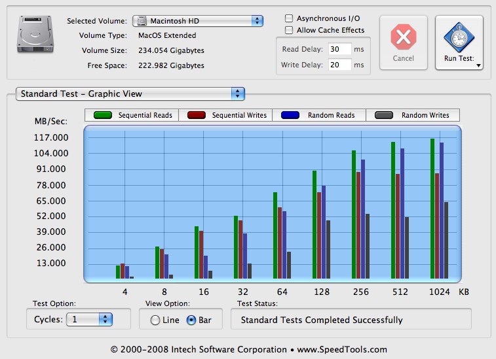Click the www.SpeedTools.com text in footer
Viewport: 496px width, 359px height.
[342, 350]
